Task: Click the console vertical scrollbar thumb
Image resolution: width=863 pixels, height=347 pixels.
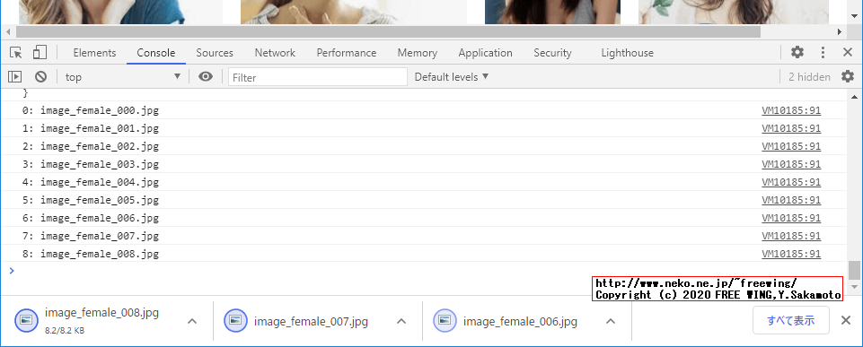Action: pyautogui.click(x=853, y=271)
